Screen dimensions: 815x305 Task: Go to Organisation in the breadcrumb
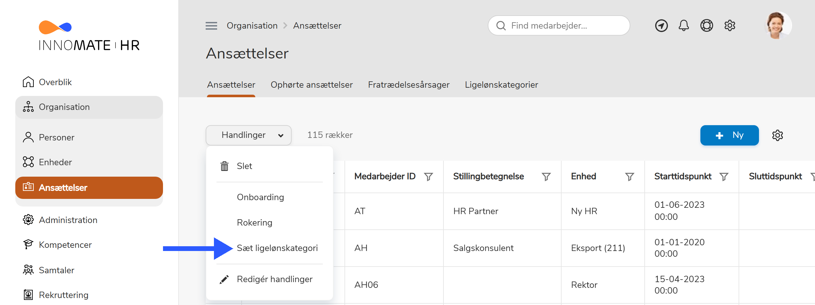click(252, 26)
